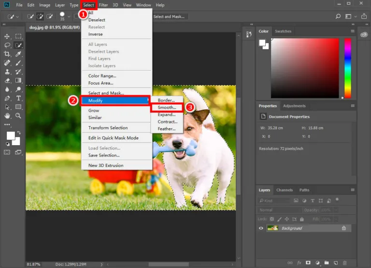Select the Hand tool
The width and height of the screenshot is (371, 268).
coord(7,116)
